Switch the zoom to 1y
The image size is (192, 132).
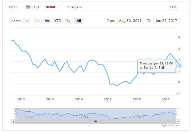click(x=68, y=21)
